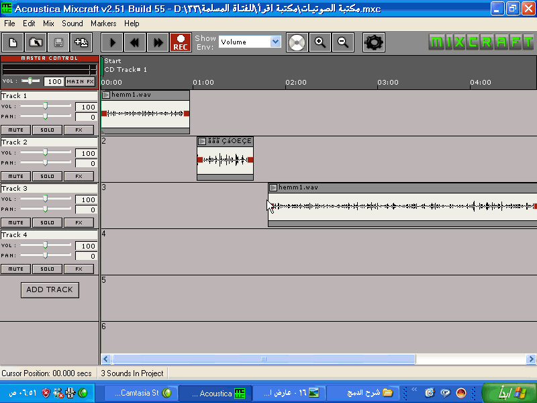Click play icon on Track 1 hemm1.wav clip
Viewport: 537px width, 403px height.
click(106, 95)
